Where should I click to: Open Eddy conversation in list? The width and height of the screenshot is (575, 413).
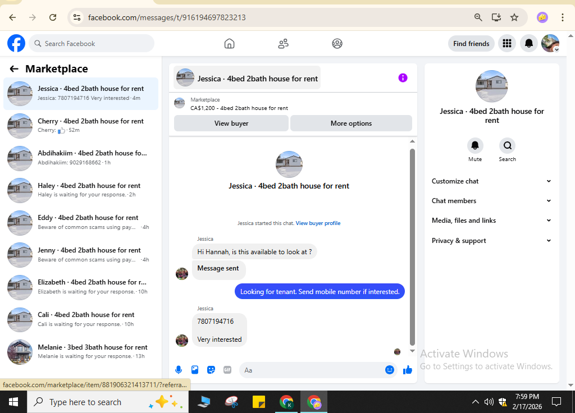pos(81,222)
